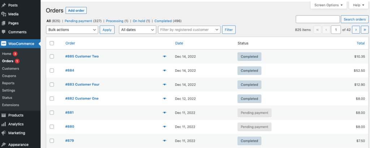Preview order #879 via eye icon

(164, 141)
